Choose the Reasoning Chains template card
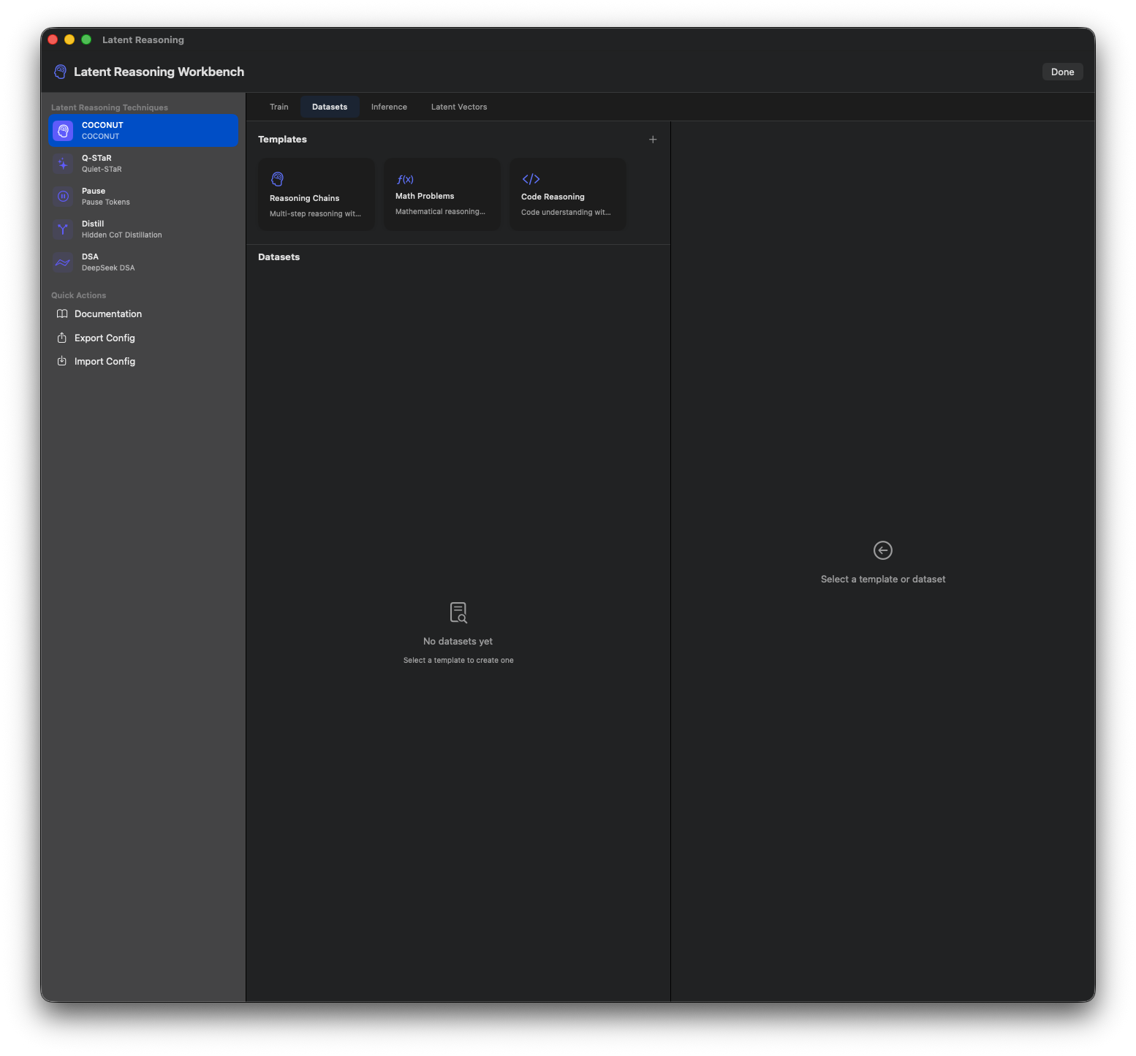The image size is (1136, 1056). tap(316, 194)
